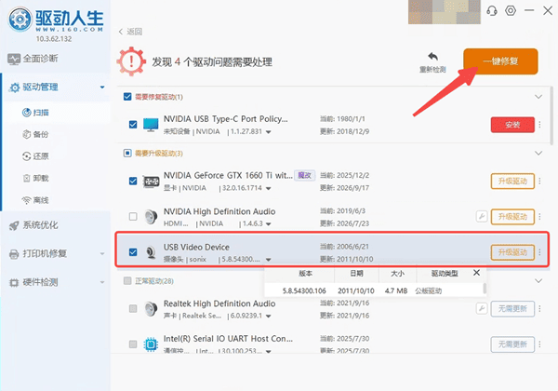Go back using the 返回 link
Image resolution: width=558 pixels, height=391 pixels.
pos(130,32)
